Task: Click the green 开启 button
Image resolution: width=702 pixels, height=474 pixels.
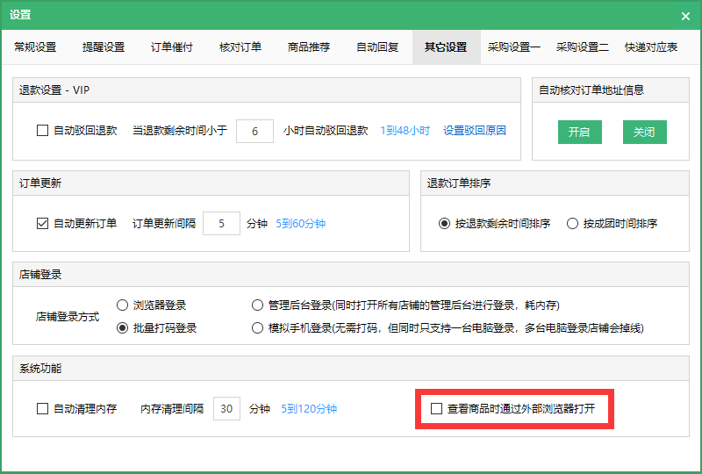Action: point(579,133)
